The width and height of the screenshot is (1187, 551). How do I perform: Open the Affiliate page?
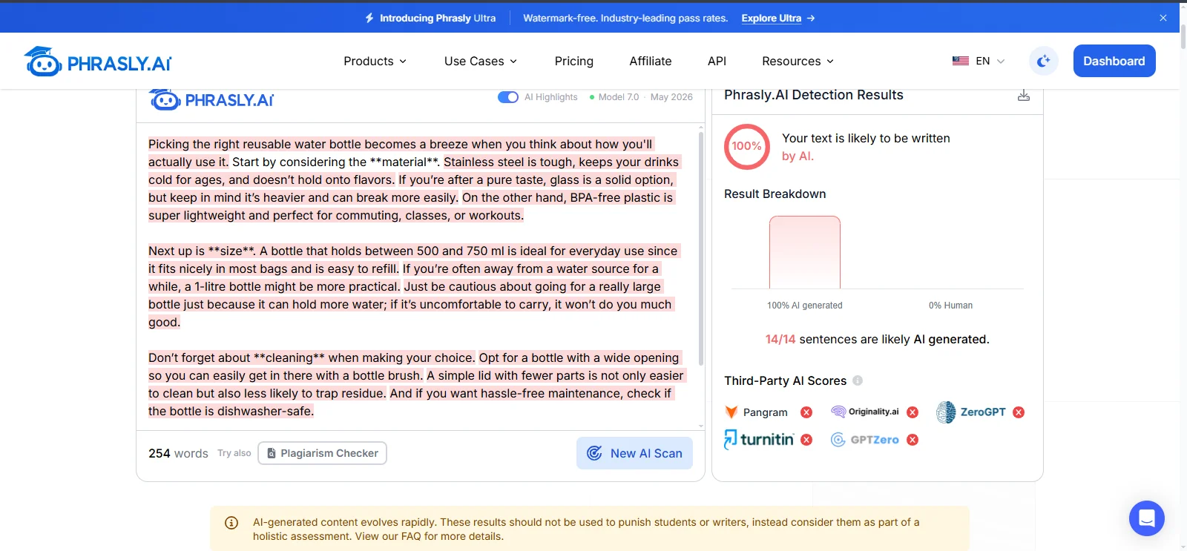(x=651, y=62)
